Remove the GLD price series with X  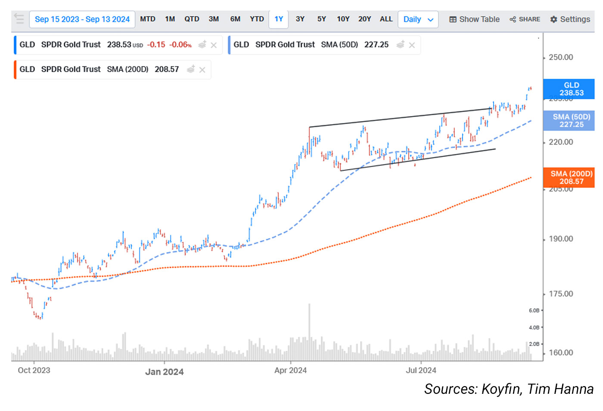click(214, 45)
